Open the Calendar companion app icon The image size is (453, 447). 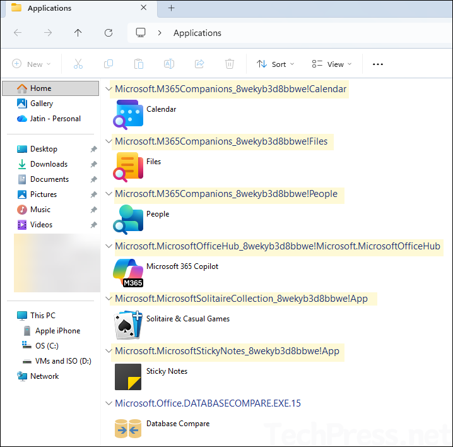pyautogui.click(x=128, y=114)
